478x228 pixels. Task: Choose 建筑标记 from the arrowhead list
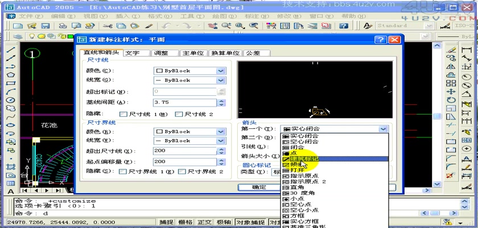pyautogui.click(x=304, y=158)
